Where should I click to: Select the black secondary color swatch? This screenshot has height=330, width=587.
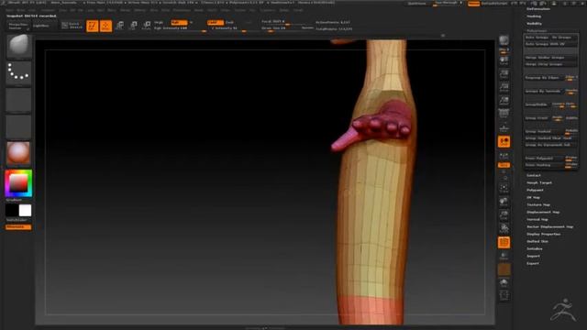pyautogui.click(x=12, y=210)
